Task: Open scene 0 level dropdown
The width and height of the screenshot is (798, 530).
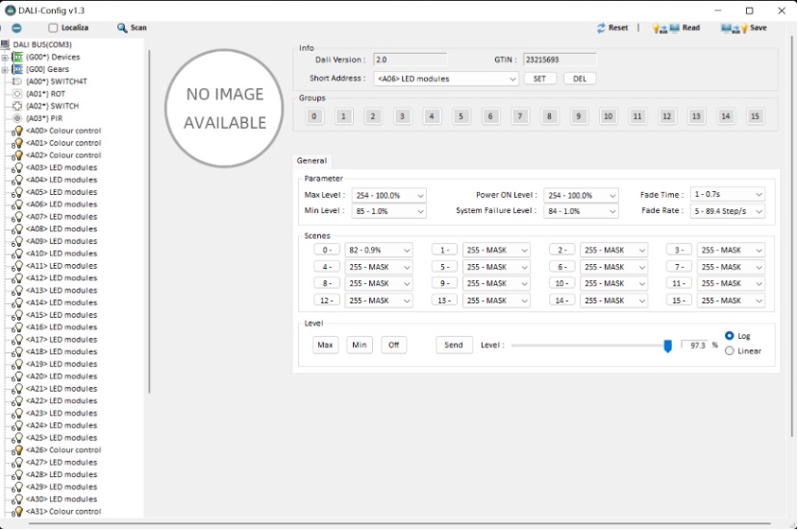Action: (379, 251)
